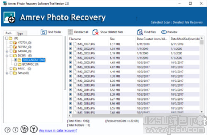This screenshot has width=207, height=135.
Task: Click the key registration icon
Action: [33, 129]
